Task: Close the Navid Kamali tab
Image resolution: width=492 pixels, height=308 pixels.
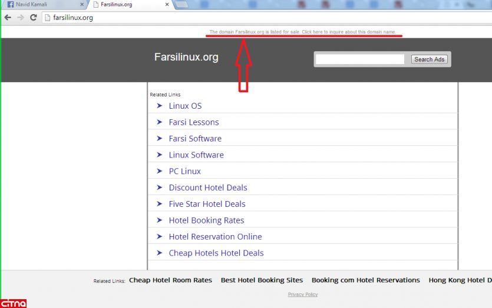Action: (81, 5)
